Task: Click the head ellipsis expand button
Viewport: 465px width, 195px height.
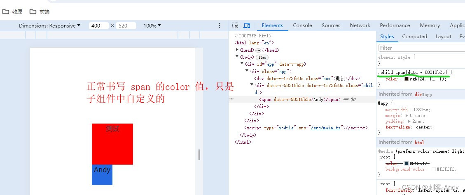Action: coord(258,50)
